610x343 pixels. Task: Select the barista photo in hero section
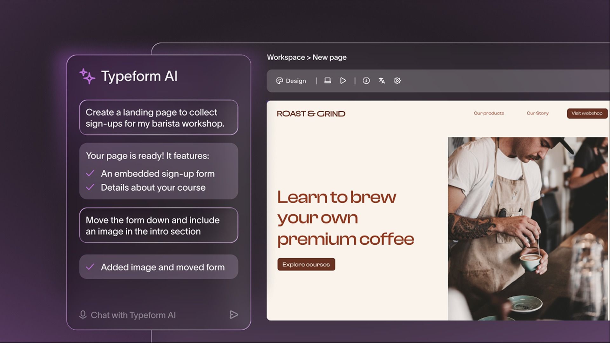coord(529,228)
